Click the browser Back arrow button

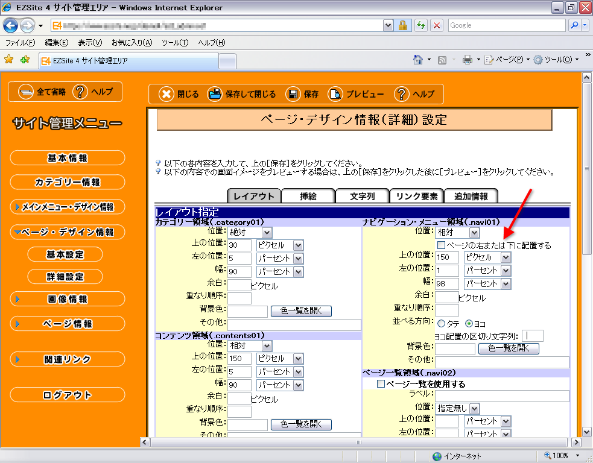point(10,26)
